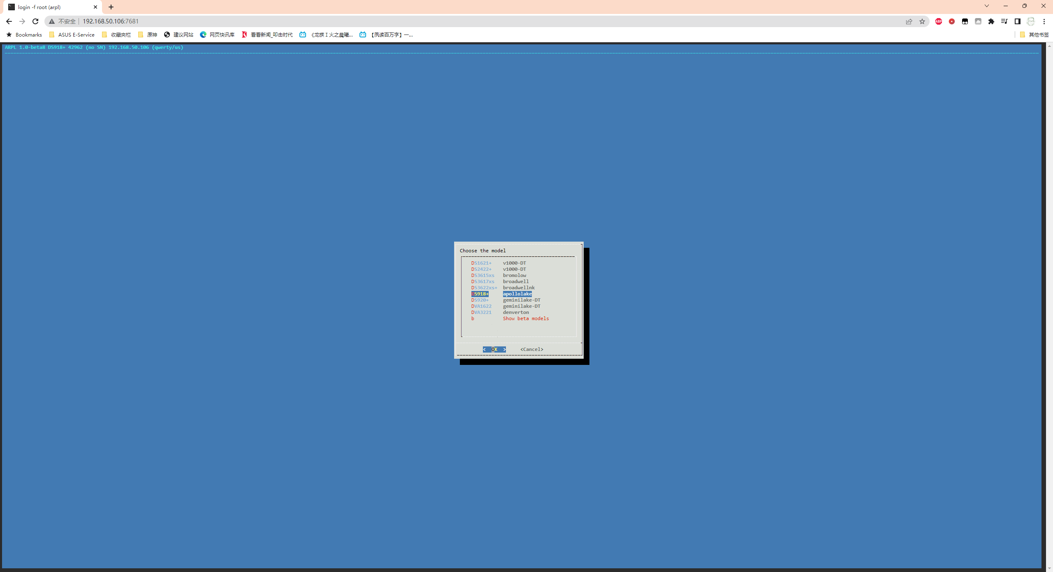1053x572 pixels.
Task: Open the ASUS E-Service bookmark folder
Action: click(72, 35)
